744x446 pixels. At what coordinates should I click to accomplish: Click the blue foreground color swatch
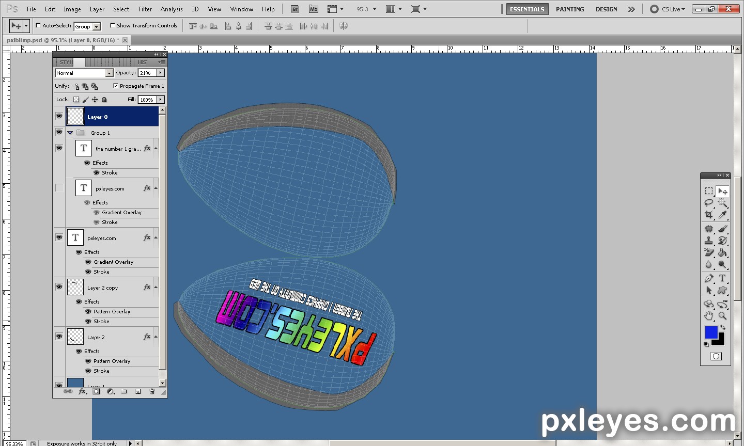pyautogui.click(x=711, y=332)
